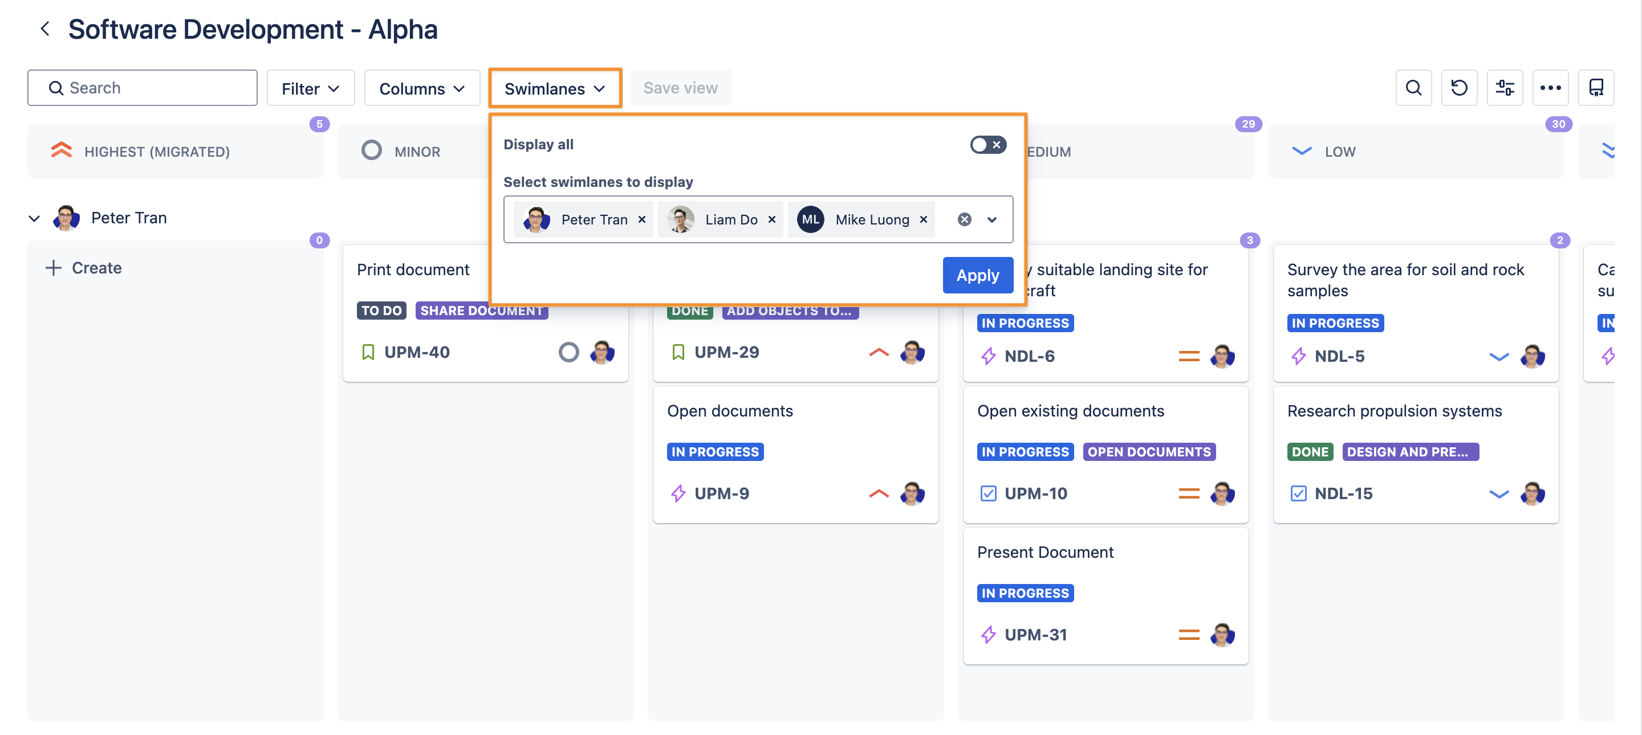
Task: Toggle the Display all switch
Action: 988,145
